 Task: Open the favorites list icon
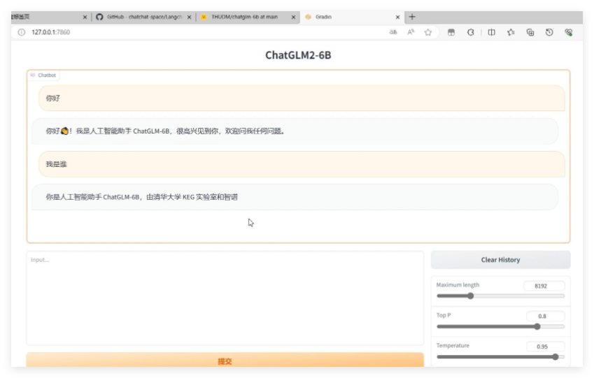(511, 32)
